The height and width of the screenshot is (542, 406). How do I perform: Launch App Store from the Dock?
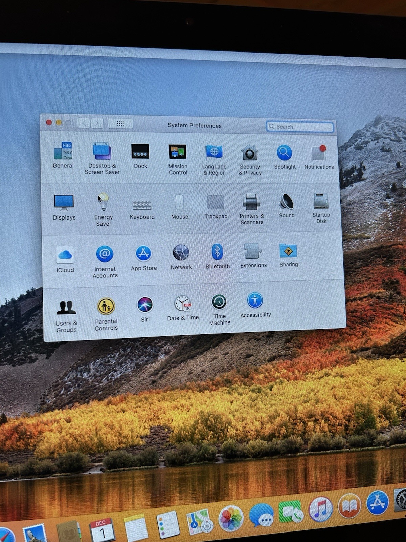pos(377,503)
